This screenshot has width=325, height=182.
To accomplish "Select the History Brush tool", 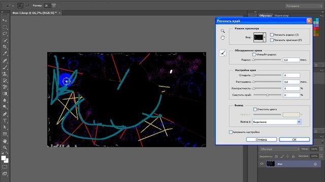I will (5, 80).
